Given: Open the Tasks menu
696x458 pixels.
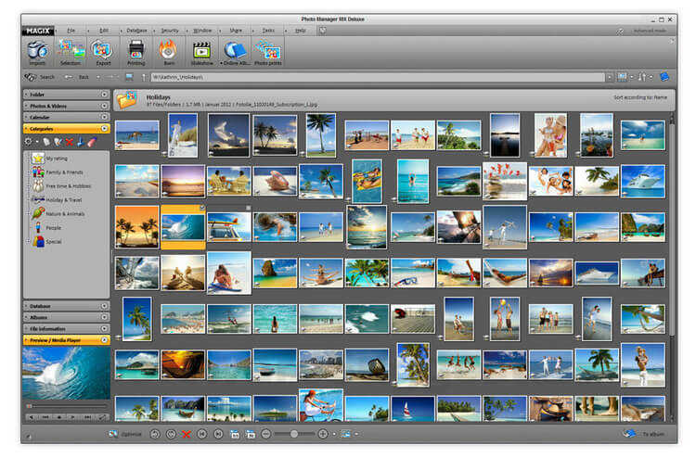Looking at the screenshot, I should tap(268, 31).
